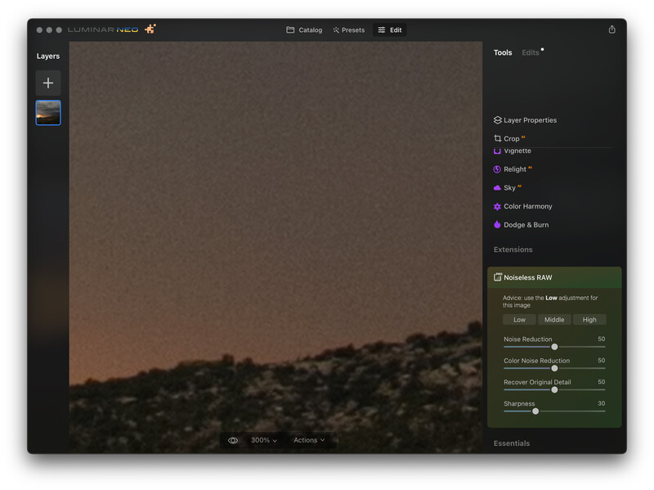
Task: Switch to the Catalog tab
Action: [304, 30]
